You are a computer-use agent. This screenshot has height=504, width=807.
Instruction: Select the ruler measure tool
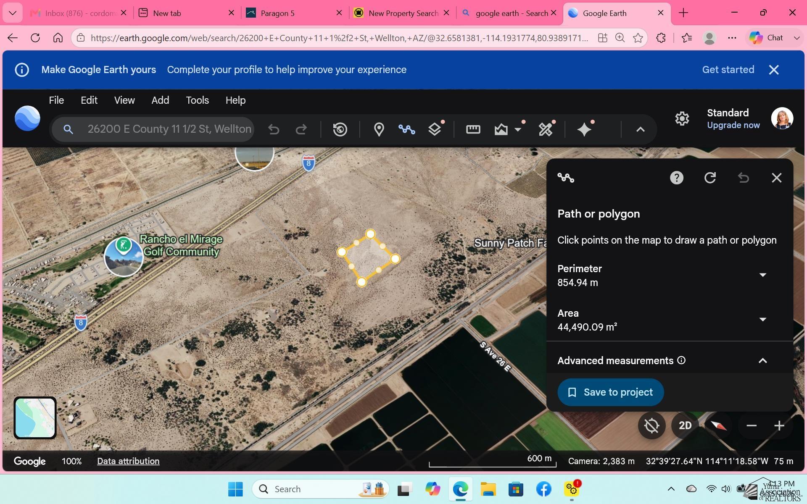[473, 129]
